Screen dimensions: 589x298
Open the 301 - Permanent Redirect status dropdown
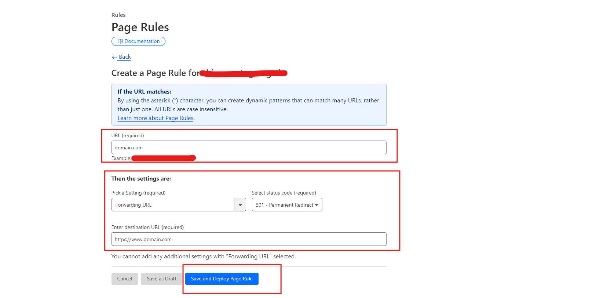pyautogui.click(x=287, y=205)
